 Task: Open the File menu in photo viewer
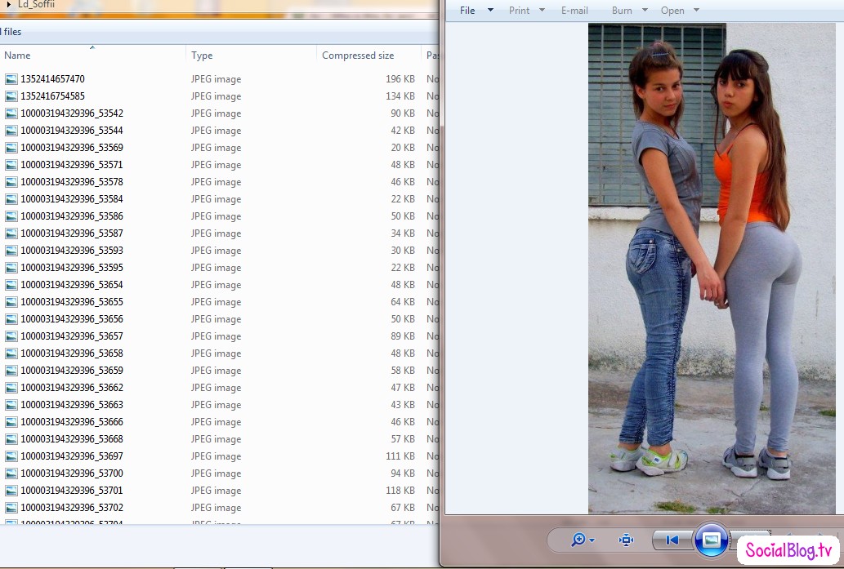(467, 11)
